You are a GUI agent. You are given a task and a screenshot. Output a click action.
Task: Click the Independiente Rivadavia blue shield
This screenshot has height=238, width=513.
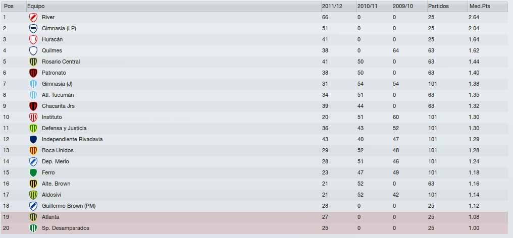point(33,139)
